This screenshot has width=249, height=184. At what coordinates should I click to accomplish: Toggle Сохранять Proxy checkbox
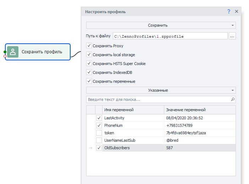coord(89,46)
